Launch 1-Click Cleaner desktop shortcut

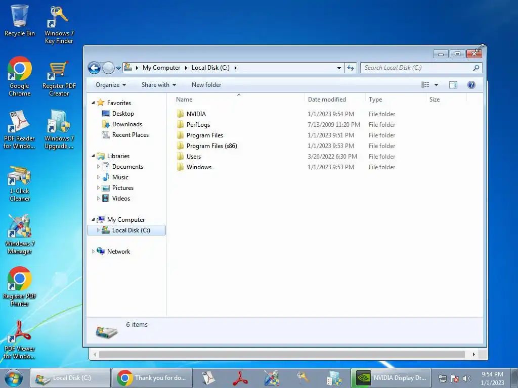click(20, 183)
